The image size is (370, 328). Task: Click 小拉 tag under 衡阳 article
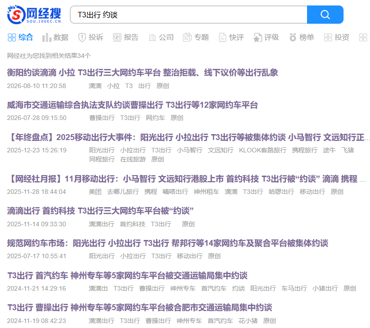pyautogui.click(x=113, y=86)
